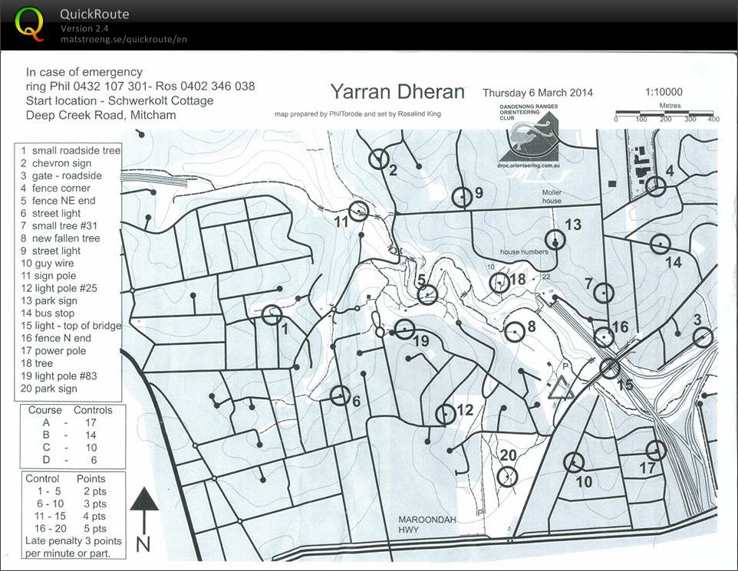The height and width of the screenshot is (571, 738).
Task: Click the Yarran Dheran map title
Action: [x=397, y=92]
